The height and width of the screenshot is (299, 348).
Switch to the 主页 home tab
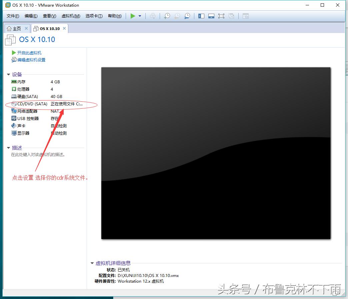pos(17,28)
